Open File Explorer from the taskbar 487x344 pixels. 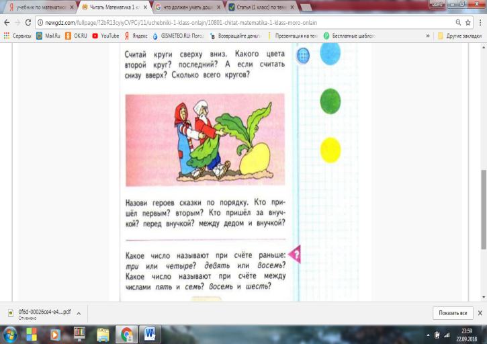pos(103,335)
